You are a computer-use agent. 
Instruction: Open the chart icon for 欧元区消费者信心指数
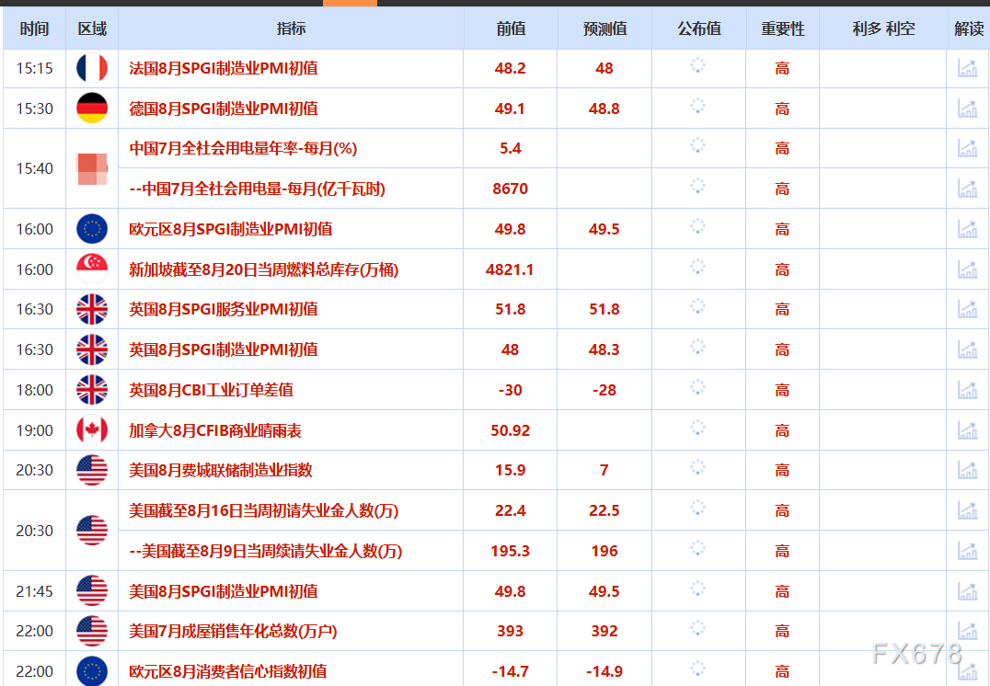click(967, 671)
